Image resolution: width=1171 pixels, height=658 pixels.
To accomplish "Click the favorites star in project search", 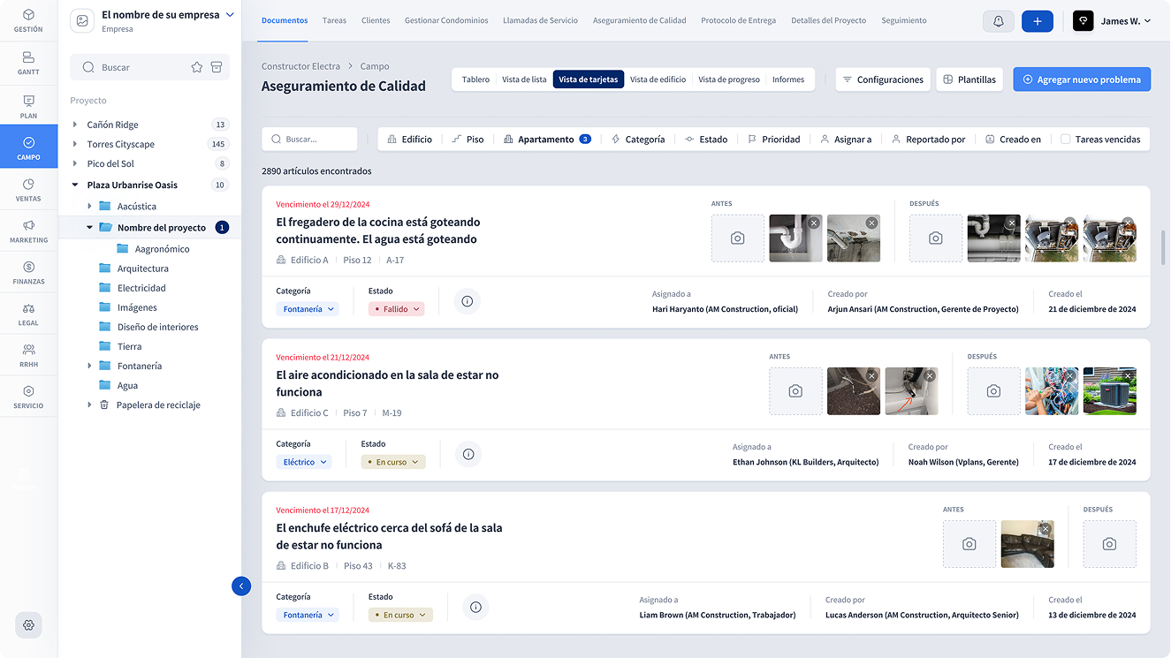I will click(197, 67).
